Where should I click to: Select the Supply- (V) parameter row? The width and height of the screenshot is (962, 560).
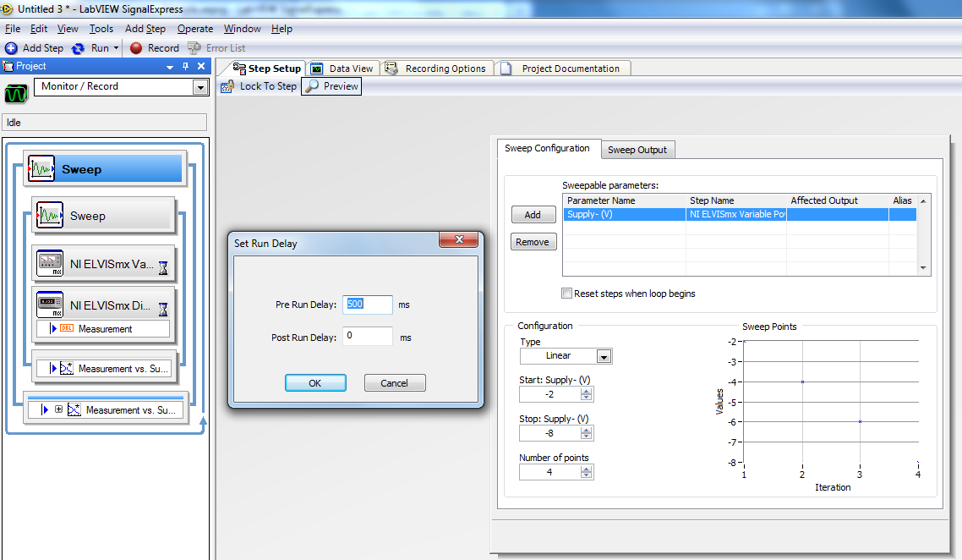point(740,214)
